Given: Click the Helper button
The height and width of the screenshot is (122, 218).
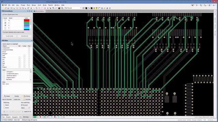Looking at the screenshot, I should click(x=7, y=96).
